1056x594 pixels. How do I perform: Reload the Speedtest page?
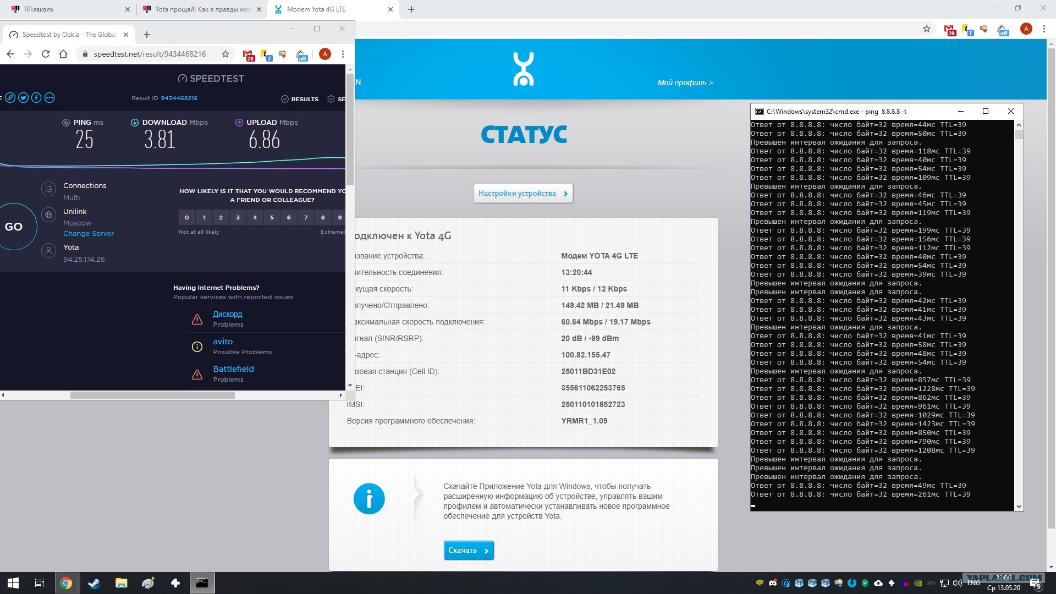click(46, 54)
